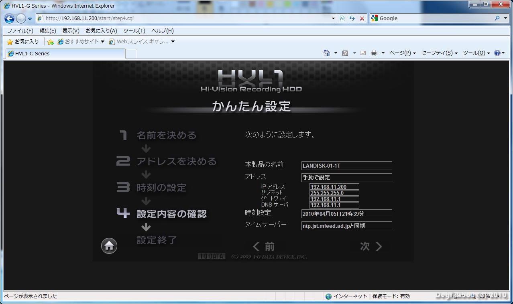
Task: Click the 時刻設定 value 2010年04月05日21時39分
Action: (x=347, y=214)
